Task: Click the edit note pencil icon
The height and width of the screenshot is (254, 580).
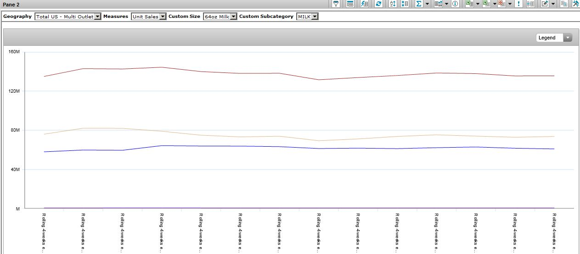Action: click(x=545, y=4)
